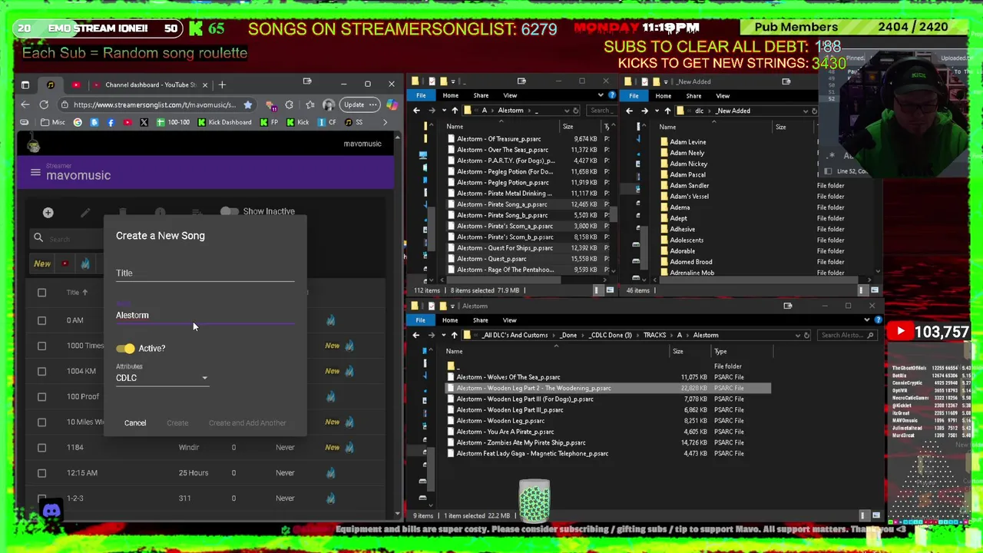Select the flame filter icon beside New
The height and width of the screenshot is (553, 983).
85,263
